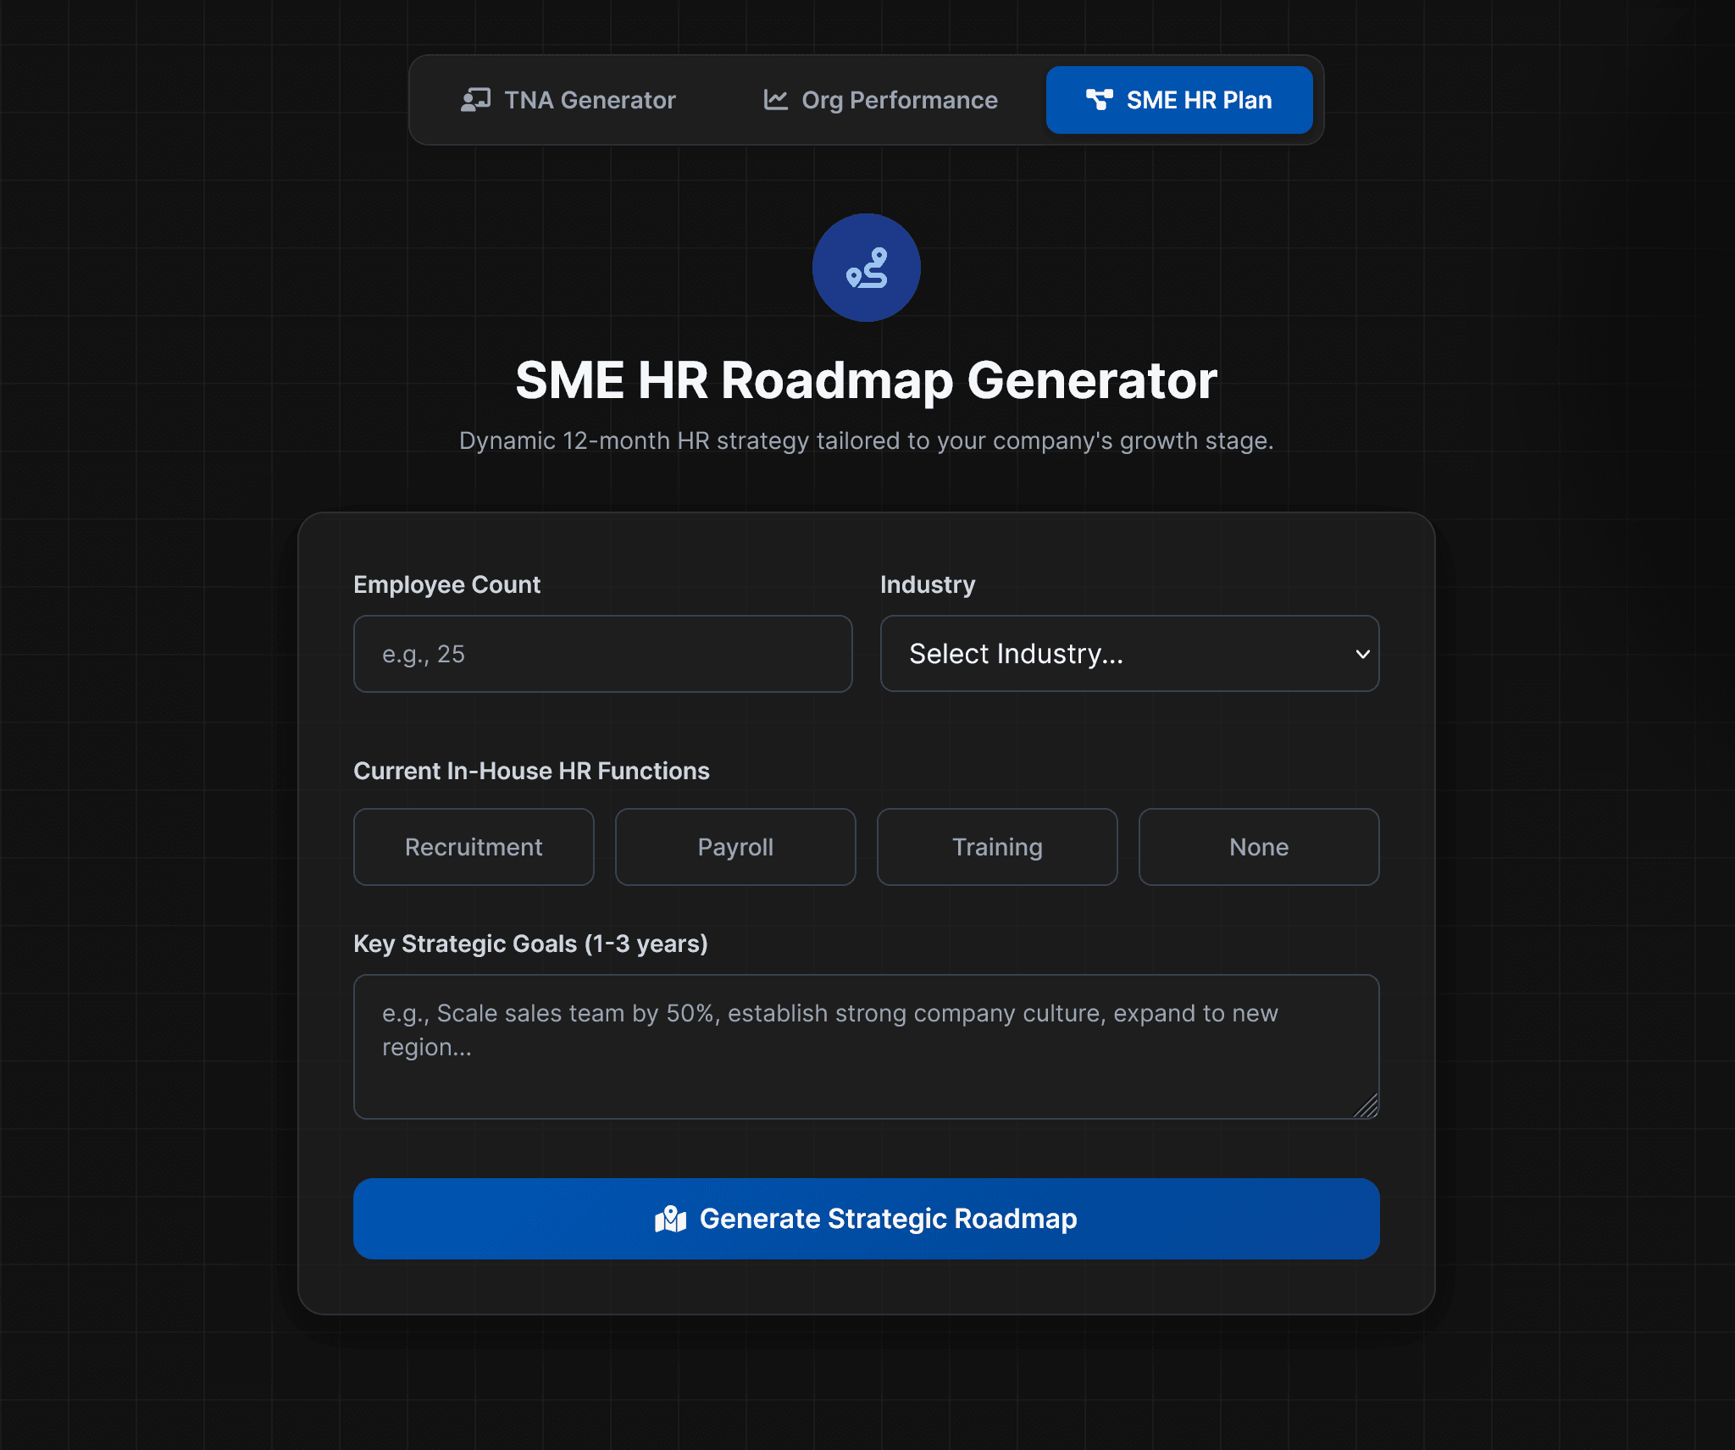Toggle the Payroll HR function
Viewport: 1735px width, 1450px height.
735,847
